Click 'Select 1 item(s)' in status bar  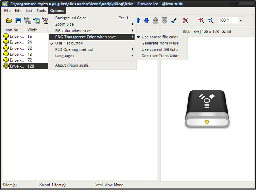(x=52, y=185)
